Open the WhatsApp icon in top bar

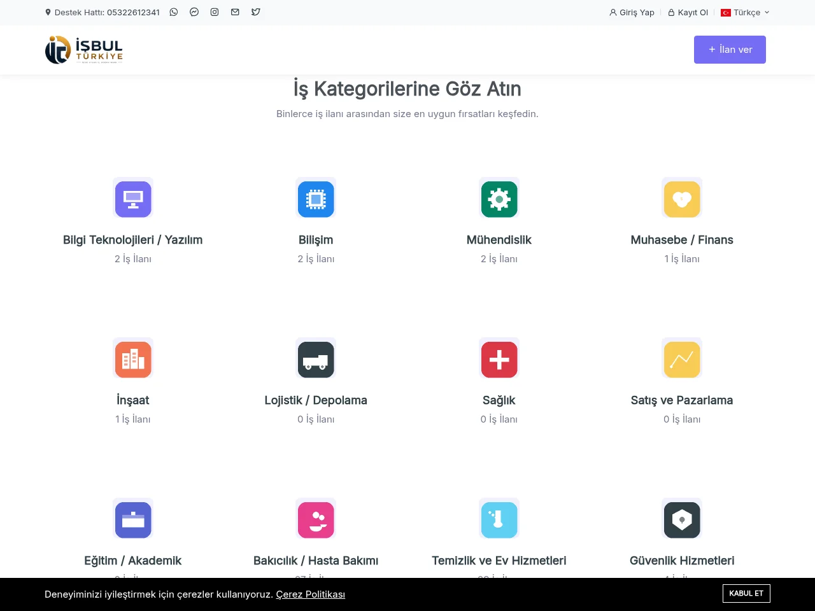click(x=174, y=12)
